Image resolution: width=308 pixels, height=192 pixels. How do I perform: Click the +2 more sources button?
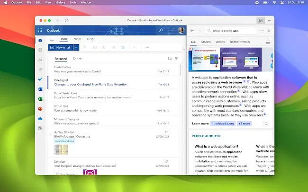click(245, 123)
